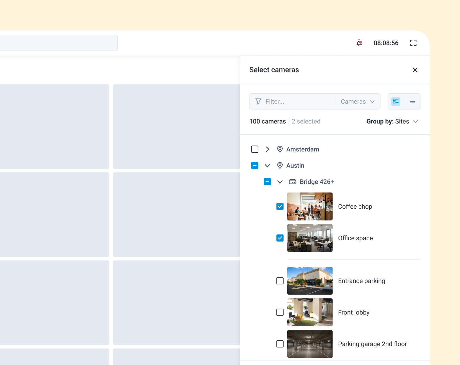Screen dimensions: 460x365
Task: Click the 08:08:56 clock display
Action: pos(386,43)
